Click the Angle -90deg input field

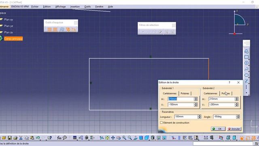coord(225,117)
